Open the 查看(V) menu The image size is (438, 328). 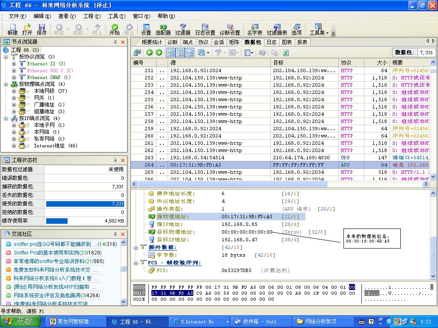67,16
